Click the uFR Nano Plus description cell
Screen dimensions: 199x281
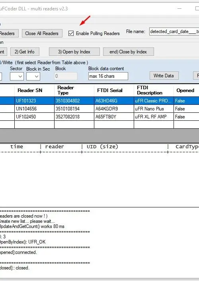154,109
